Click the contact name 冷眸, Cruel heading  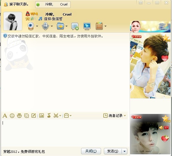58,14
